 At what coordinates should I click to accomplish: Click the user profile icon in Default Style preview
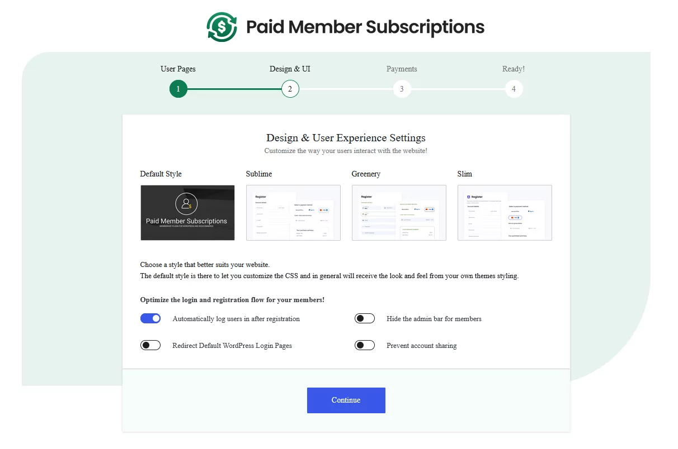click(186, 204)
